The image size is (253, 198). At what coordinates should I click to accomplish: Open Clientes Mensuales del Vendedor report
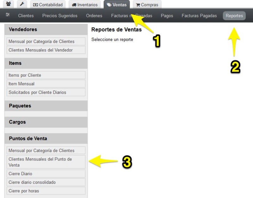[46, 50]
